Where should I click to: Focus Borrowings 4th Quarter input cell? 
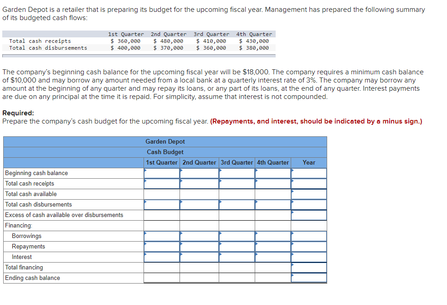[273, 236]
